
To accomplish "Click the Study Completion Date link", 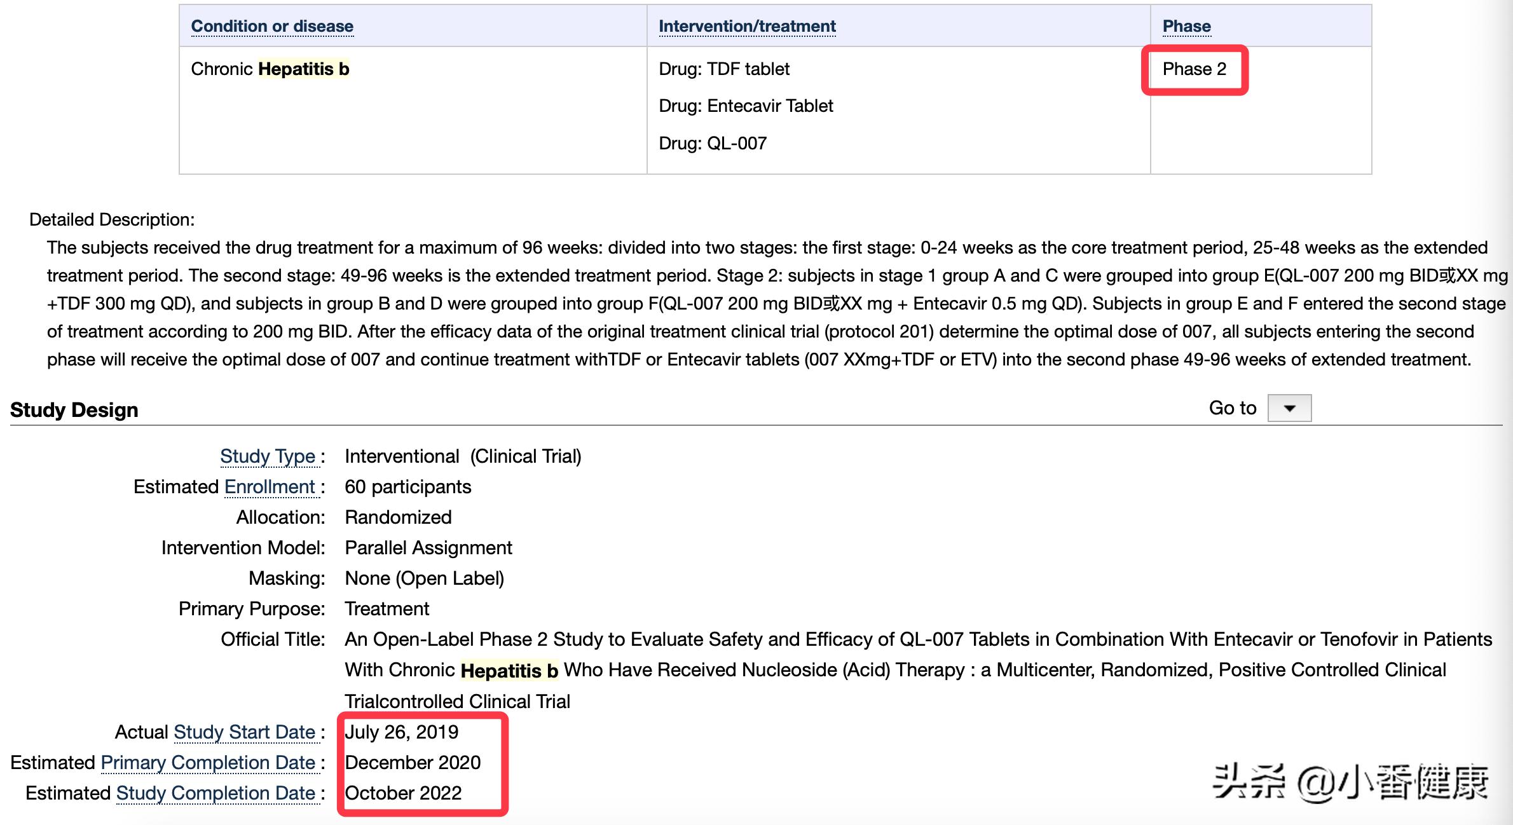I will [x=216, y=793].
